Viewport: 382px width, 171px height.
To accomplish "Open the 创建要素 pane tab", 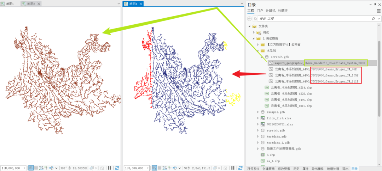I will click(269, 169).
